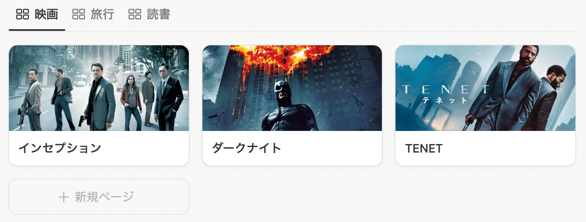Select the 映画 tab label

[46, 14]
